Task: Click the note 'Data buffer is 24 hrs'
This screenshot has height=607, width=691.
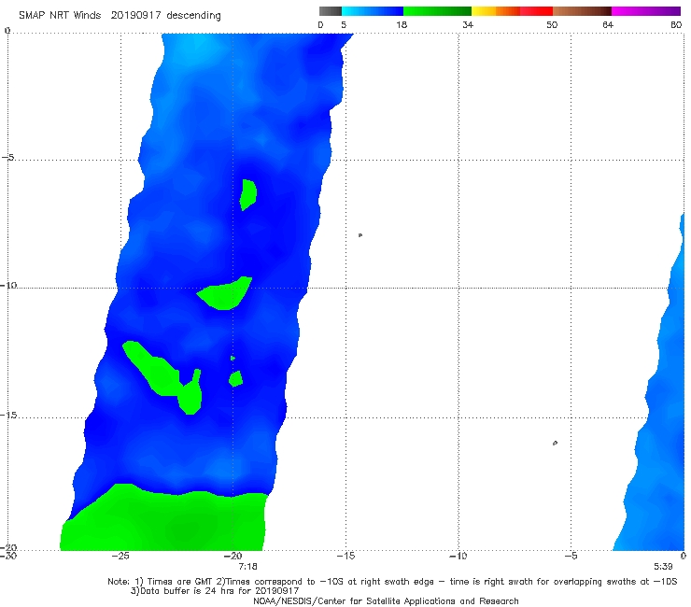Action: 185,591
